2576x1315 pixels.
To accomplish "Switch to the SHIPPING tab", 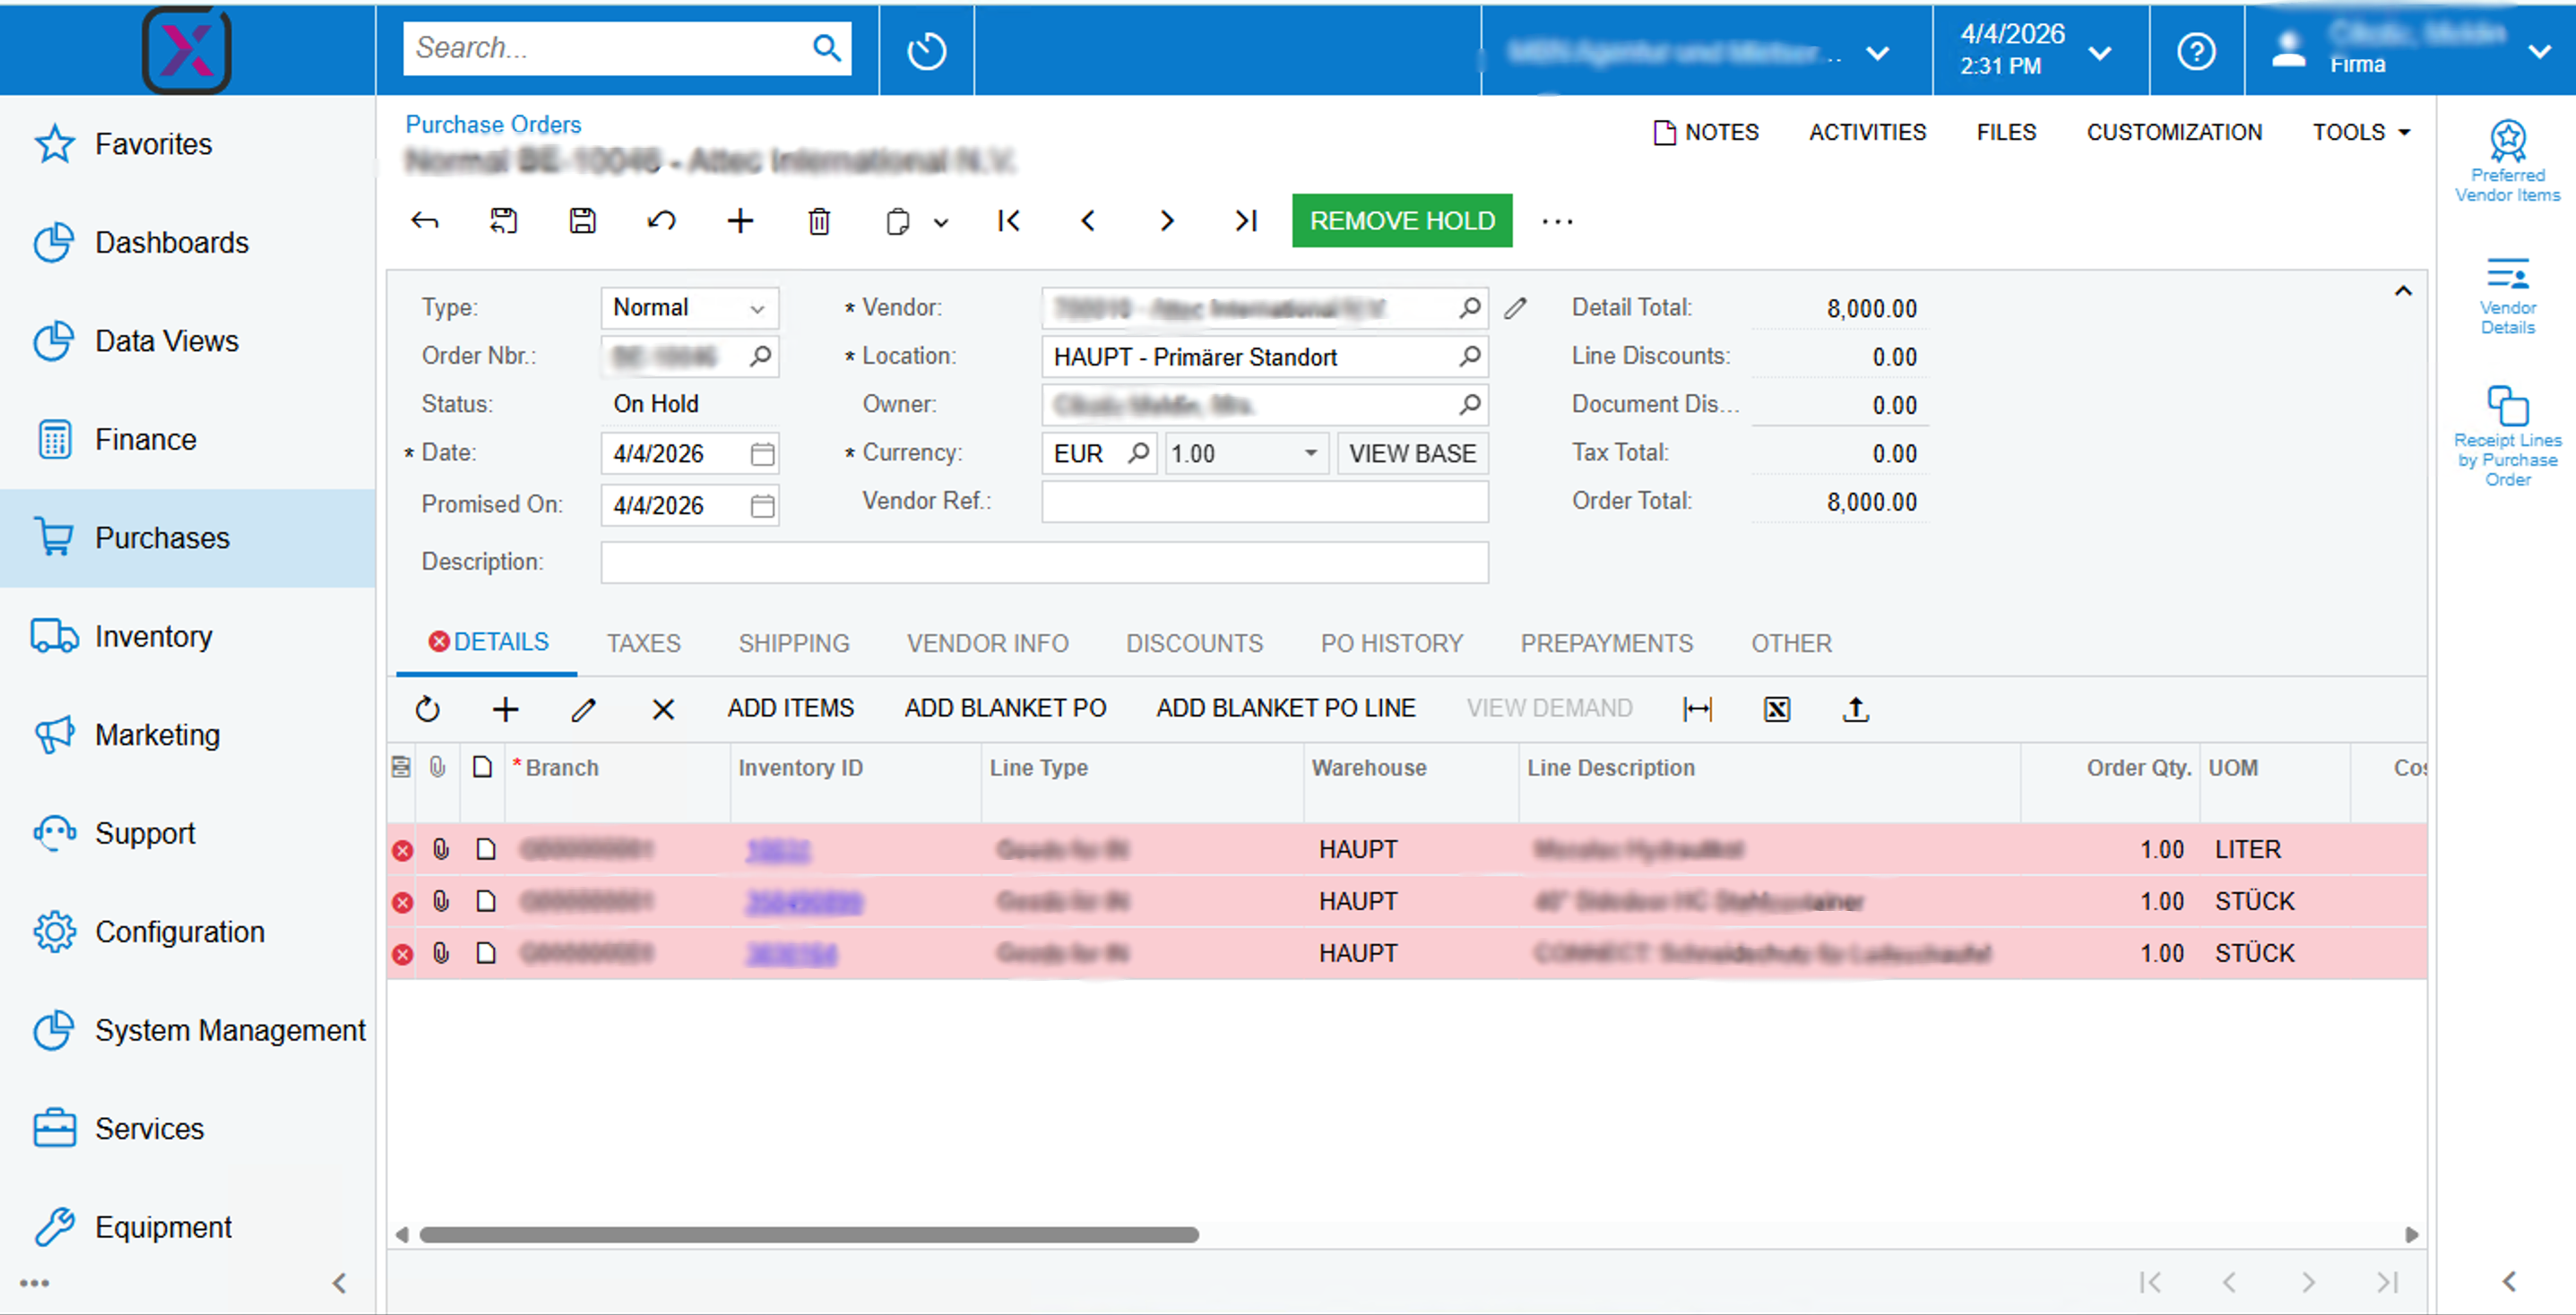I will click(x=794, y=642).
